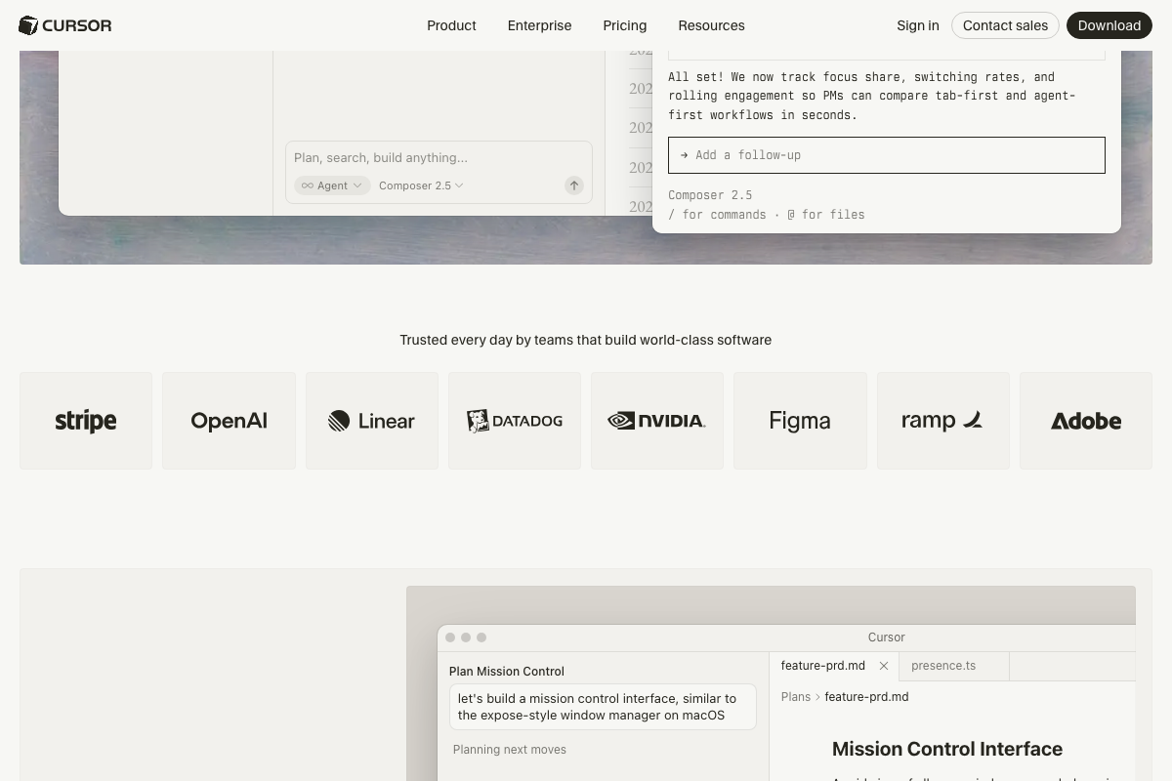Click the OpenAI logo card
1172x781 pixels.
point(229,421)
